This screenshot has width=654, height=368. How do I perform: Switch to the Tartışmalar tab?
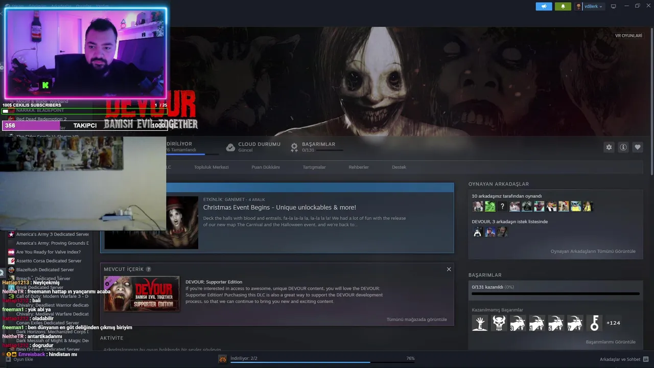tap(314, 167)
